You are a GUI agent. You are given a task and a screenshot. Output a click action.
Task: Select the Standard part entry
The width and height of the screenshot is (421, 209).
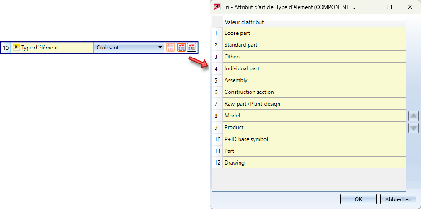314,45
